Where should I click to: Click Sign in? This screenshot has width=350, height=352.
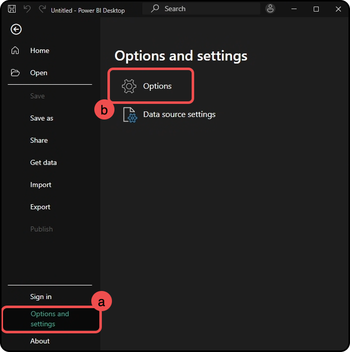[41, 297]
